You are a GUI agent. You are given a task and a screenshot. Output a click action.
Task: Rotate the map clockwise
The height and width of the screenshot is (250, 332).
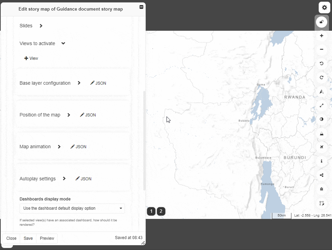point(321,78)
